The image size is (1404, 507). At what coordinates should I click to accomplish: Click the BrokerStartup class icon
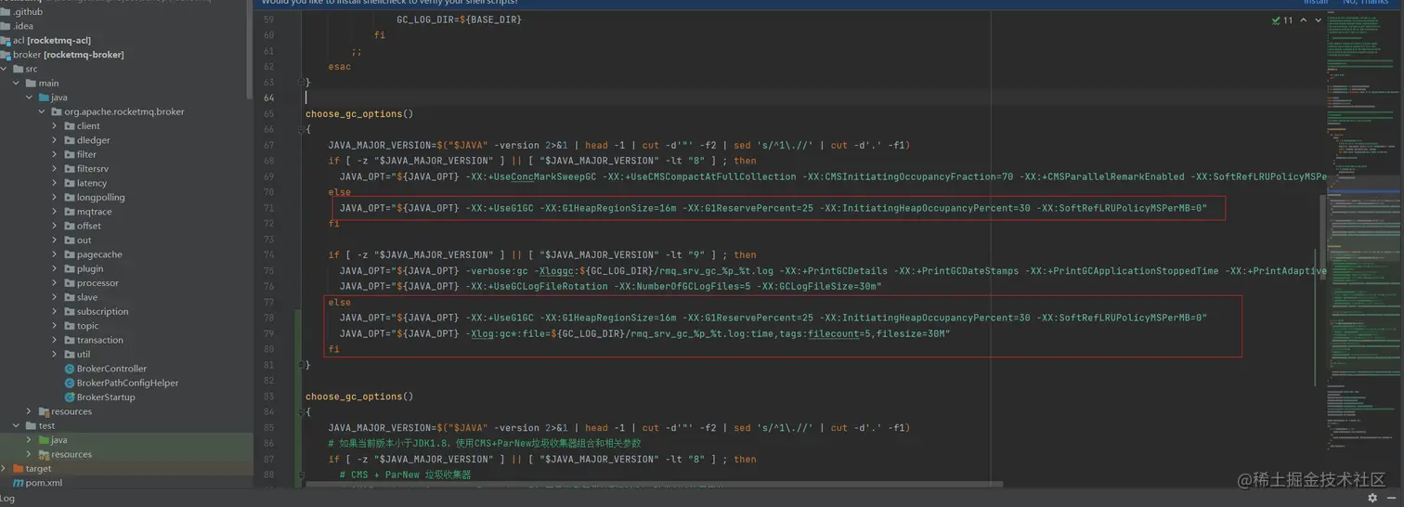click(x=69, y=397)
